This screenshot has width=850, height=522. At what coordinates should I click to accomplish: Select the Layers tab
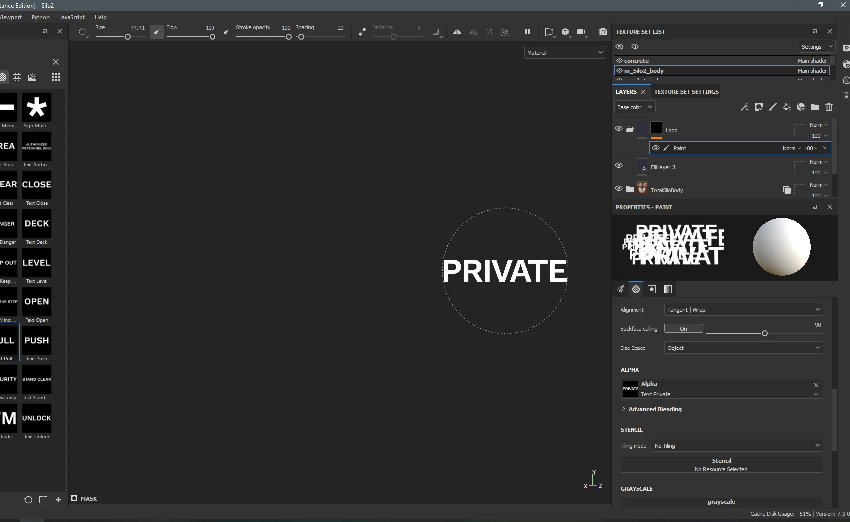(x=626, y=91)
